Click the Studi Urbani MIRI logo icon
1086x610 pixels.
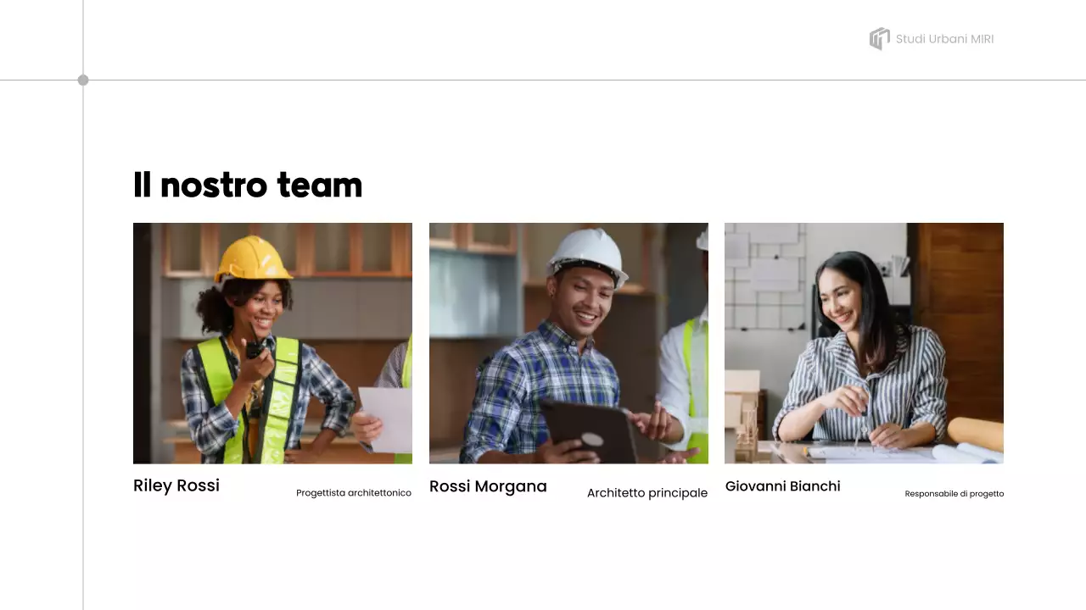(880, 39)
